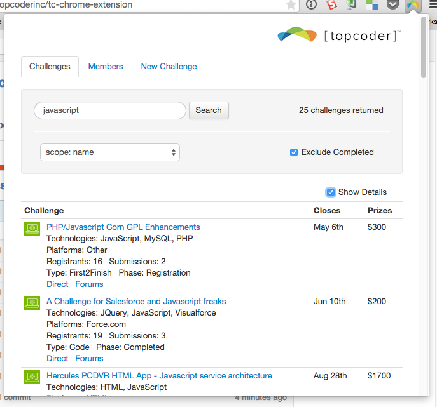The height and width of the screenshot is (407, 437).
Task: Click the red S extension icon
Action: (x=331, y=4)
